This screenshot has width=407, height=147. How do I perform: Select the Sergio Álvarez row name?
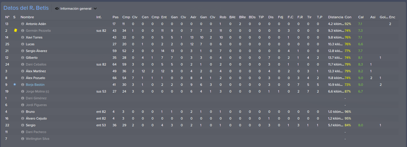pos(36,51)
